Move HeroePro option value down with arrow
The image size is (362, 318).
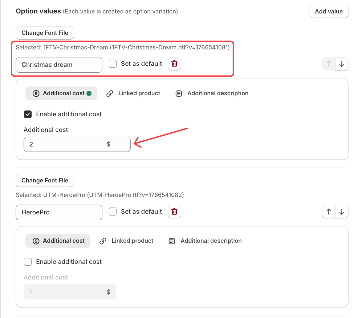click(x=341, y=211)
